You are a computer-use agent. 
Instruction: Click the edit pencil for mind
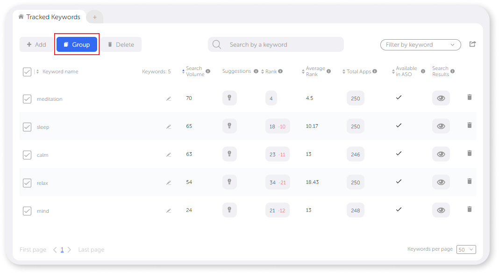coord(169,211)
